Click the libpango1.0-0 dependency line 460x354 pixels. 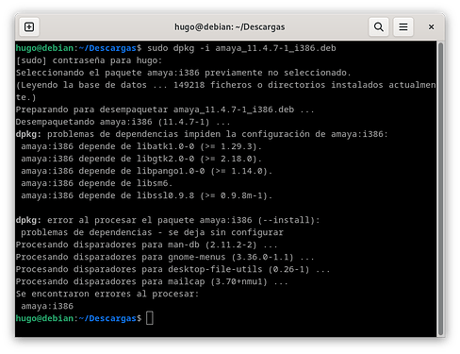point(146,171)
